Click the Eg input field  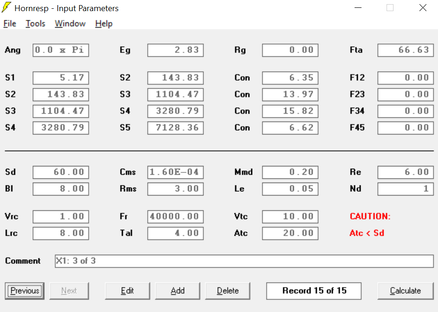[x=175, y=50]
